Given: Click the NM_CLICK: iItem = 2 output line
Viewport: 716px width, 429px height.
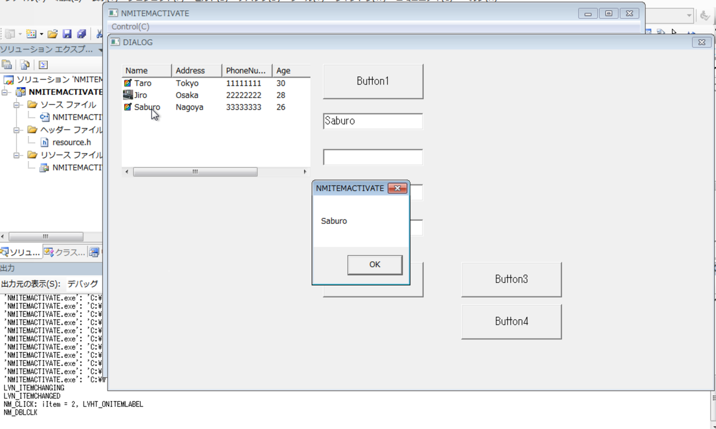Looking at the screenshot, I should pyautogui.click(x=73, y=404).
